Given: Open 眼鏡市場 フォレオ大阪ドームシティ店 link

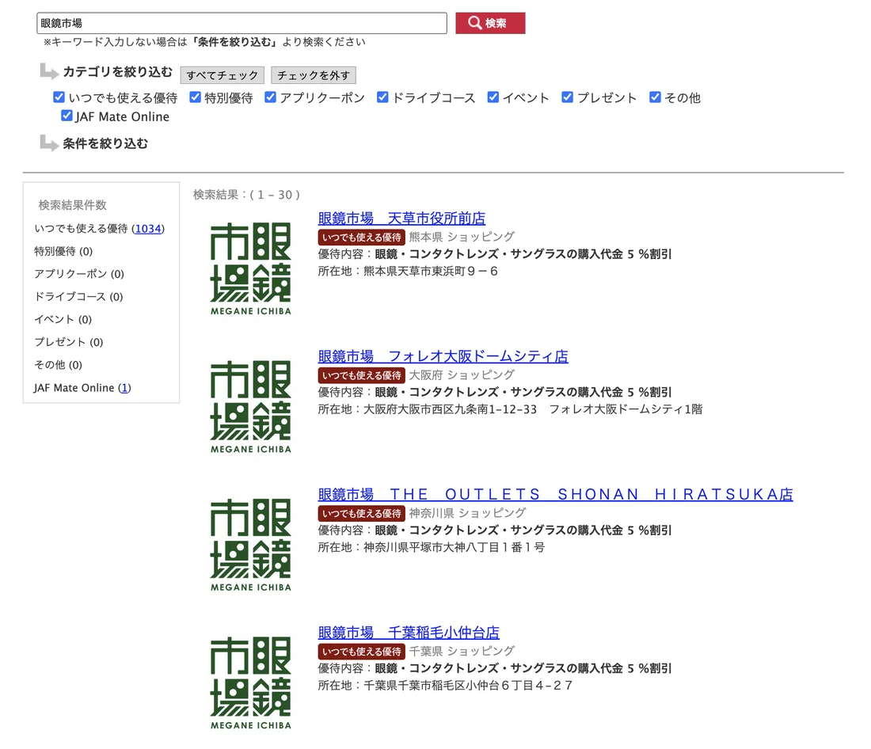Looking at the screenshot, I should (443, 356).
